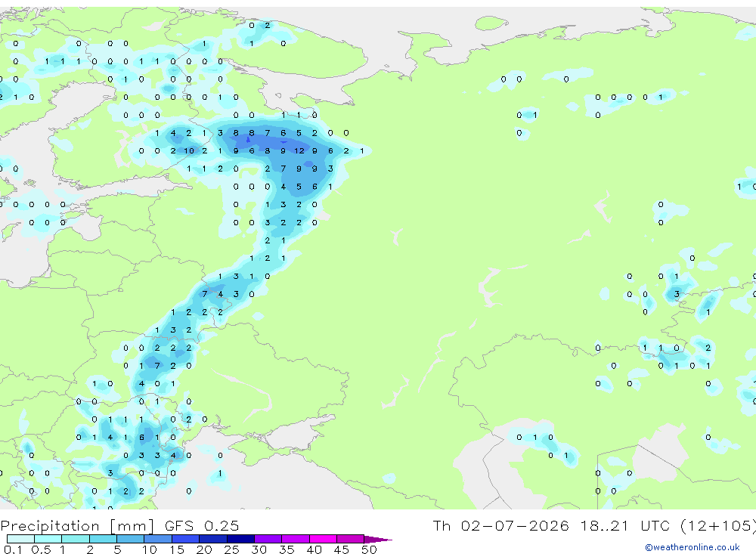Select the 20–25 mm legend swatch

(x=213, y=539)
